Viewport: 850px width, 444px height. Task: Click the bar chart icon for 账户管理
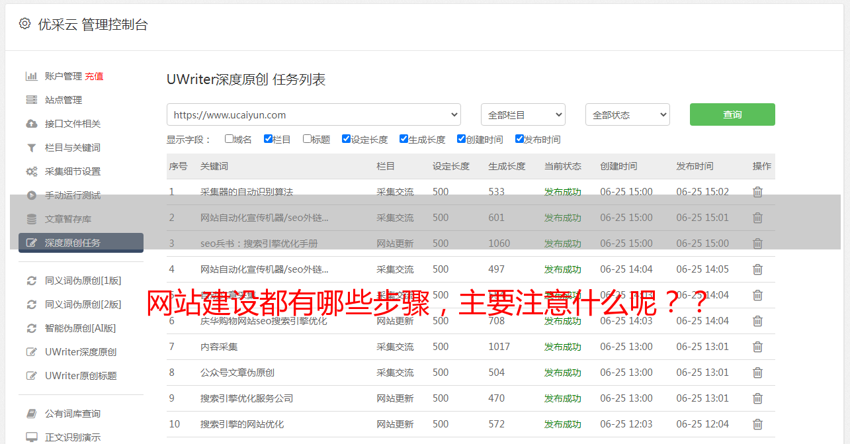click(31, 76)
